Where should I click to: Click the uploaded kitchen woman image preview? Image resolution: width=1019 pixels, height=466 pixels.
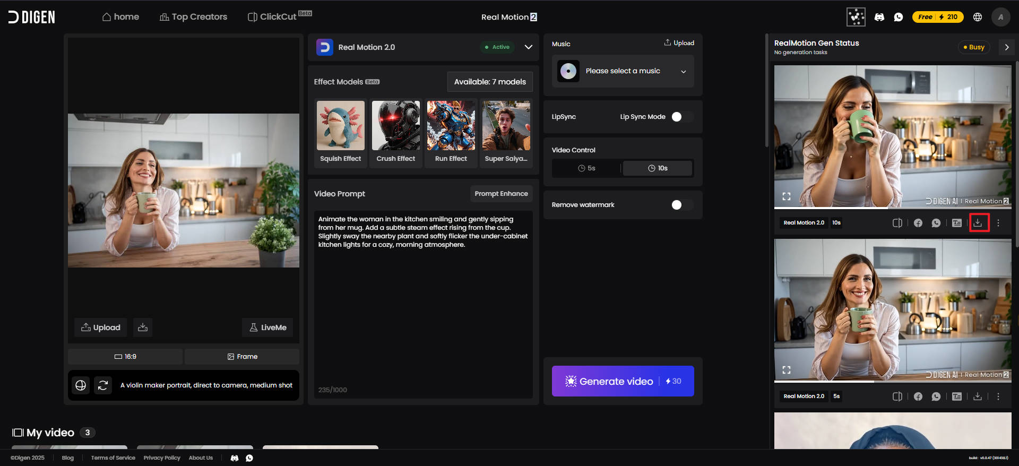pos(184,190)
